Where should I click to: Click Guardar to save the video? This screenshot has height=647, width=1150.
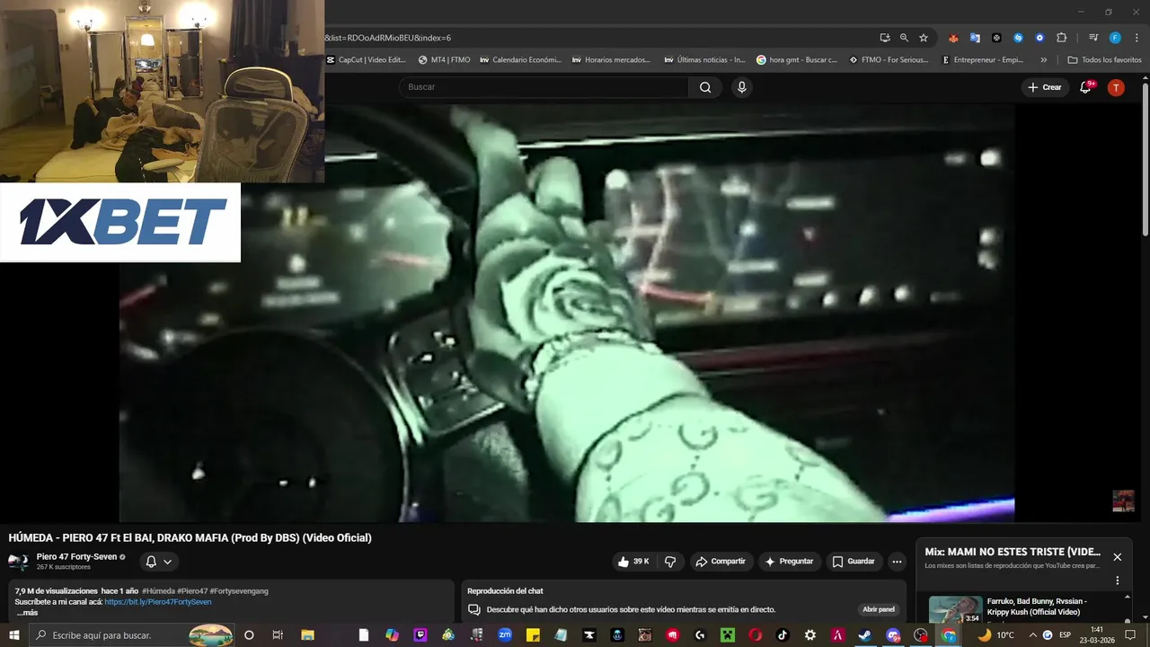[x=854, y=562]
